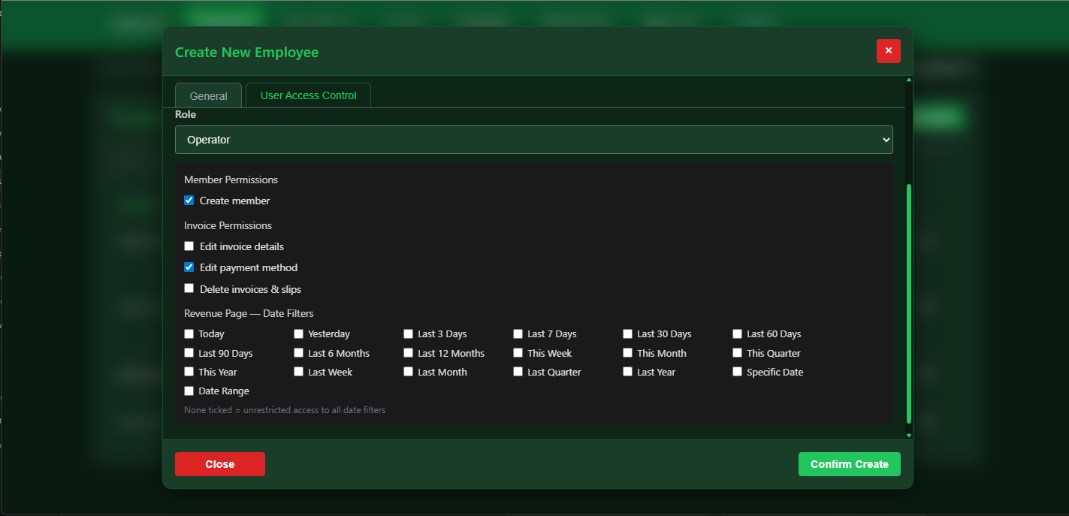Image resolution: width=1069 pixels, height=516 pixels.
Task: Enable the Delete invoices & slips permission
Action: point(189,288)
